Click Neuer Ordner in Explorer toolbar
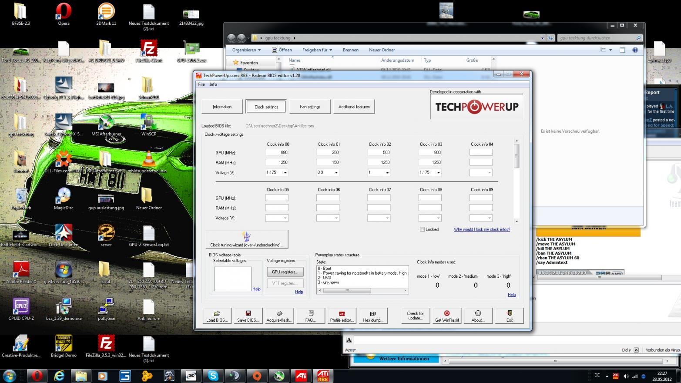This screenshot has width=681, height=383. 382,50
